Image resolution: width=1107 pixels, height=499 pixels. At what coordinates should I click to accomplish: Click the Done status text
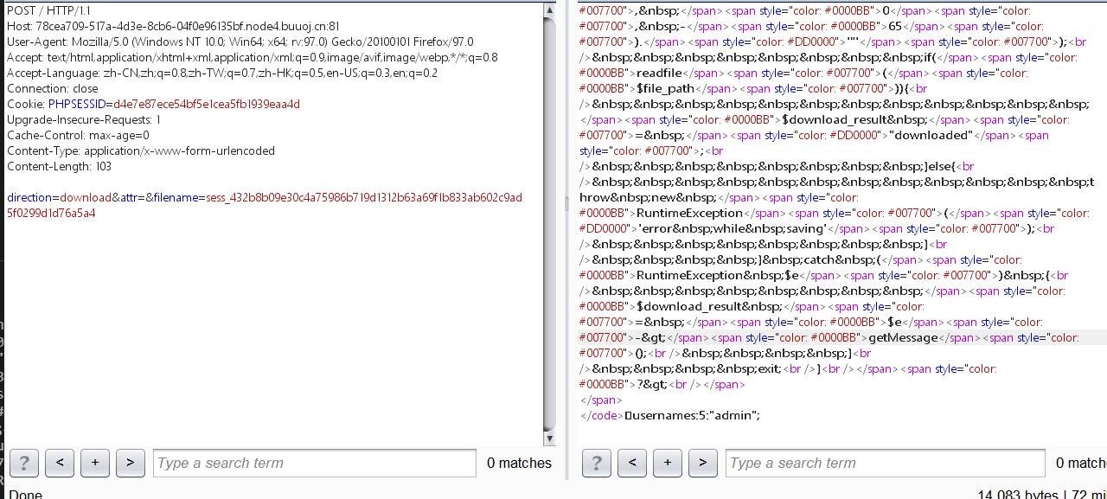(x=25, y=495)
